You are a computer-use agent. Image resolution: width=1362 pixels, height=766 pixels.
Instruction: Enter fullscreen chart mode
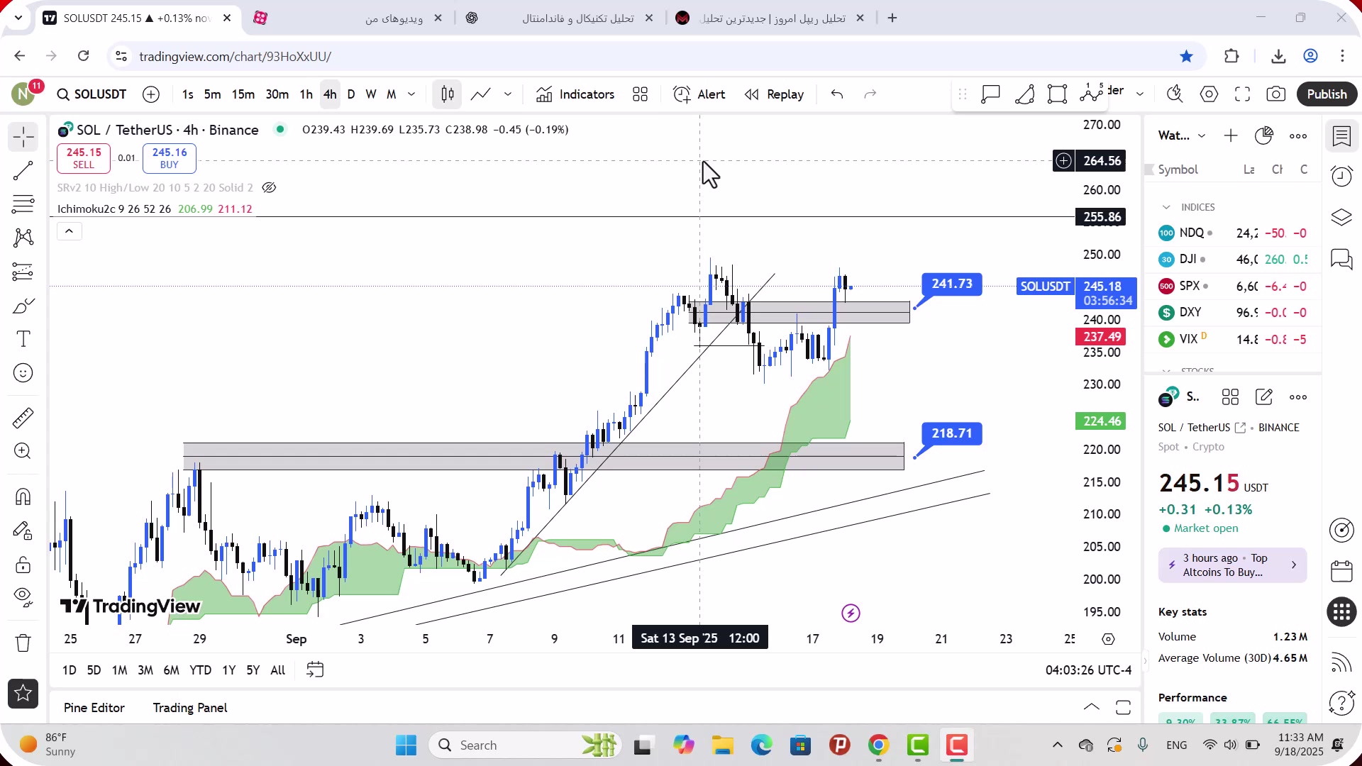pyautogui.click(x=1243, y=94)
